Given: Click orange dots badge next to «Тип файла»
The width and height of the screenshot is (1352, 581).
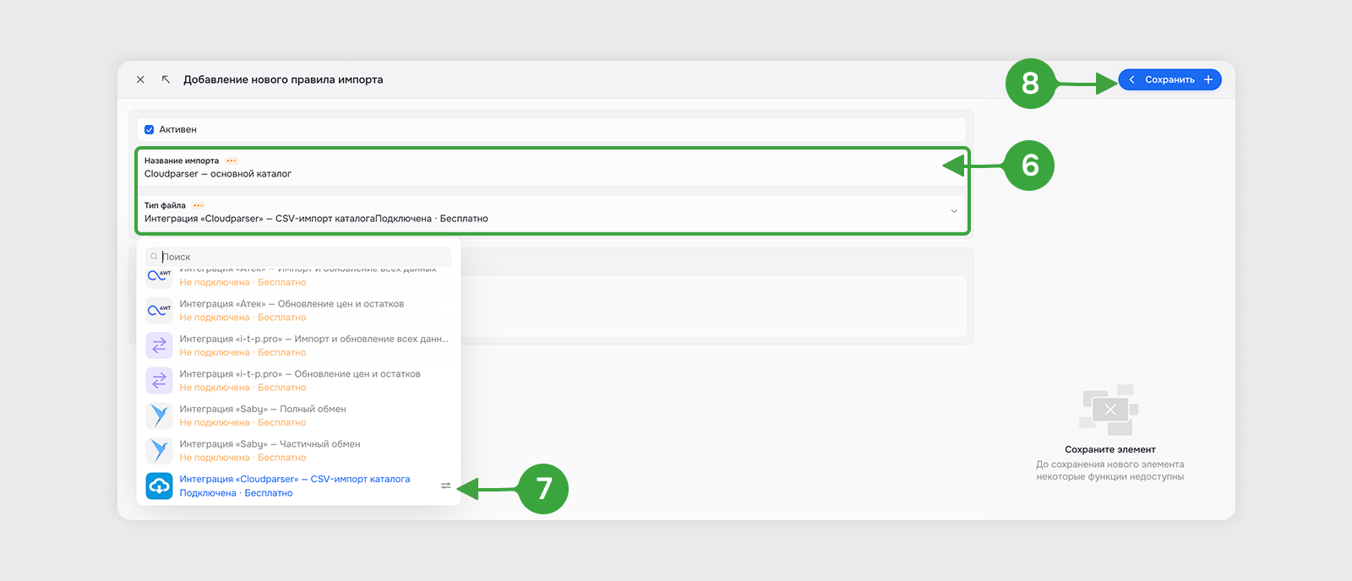Looking at the screenshot, I should [198, 205].
